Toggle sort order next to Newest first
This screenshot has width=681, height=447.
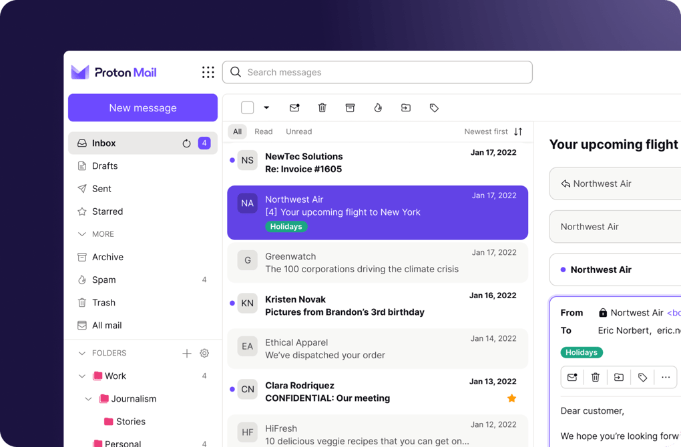tap(518, 131)
